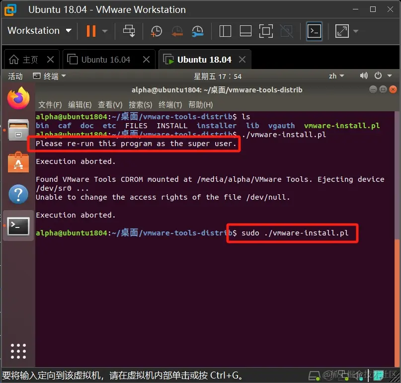This screenshot has height=383, width=401.
Task: Open the 查看(V) menu in terminal
Action: 110,105
